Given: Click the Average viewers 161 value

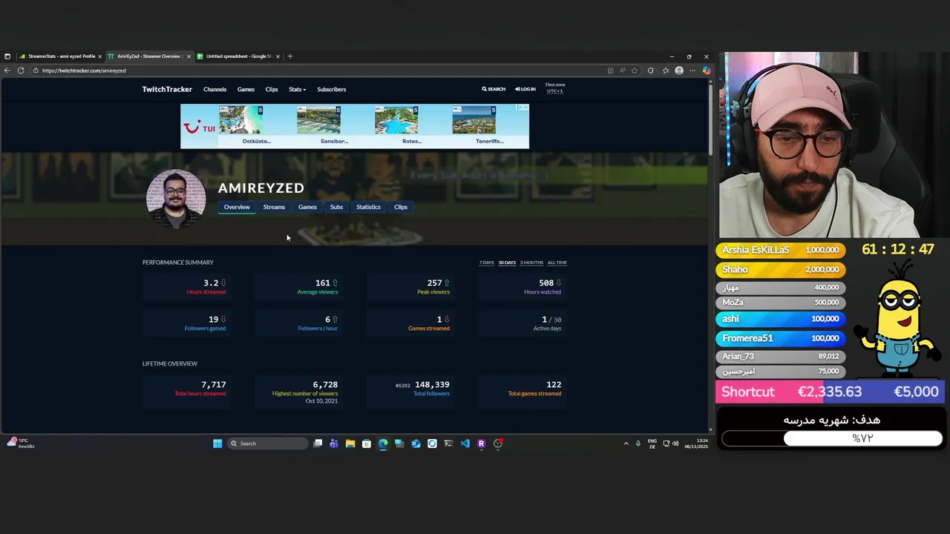Looking at the screenshot, I should (x=322, y=283).
